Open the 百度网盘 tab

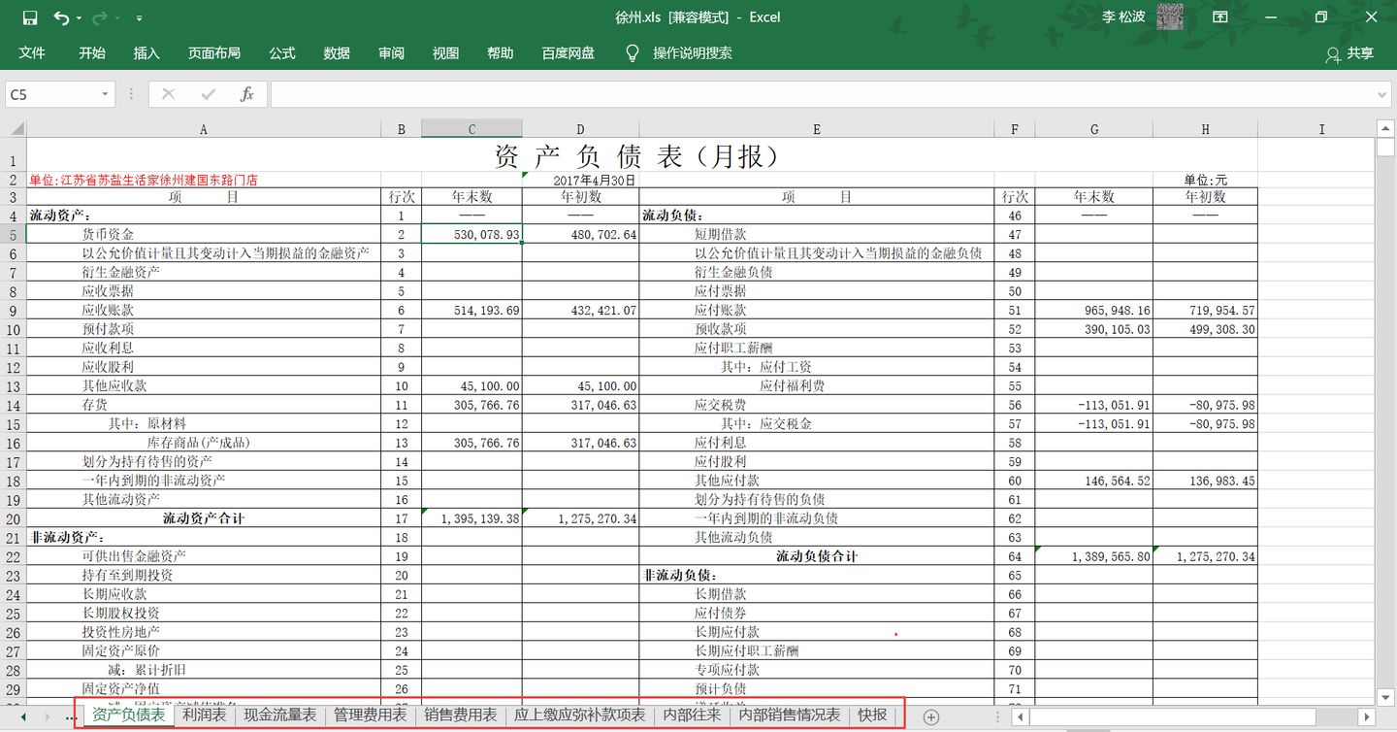(x=569, y=53)
